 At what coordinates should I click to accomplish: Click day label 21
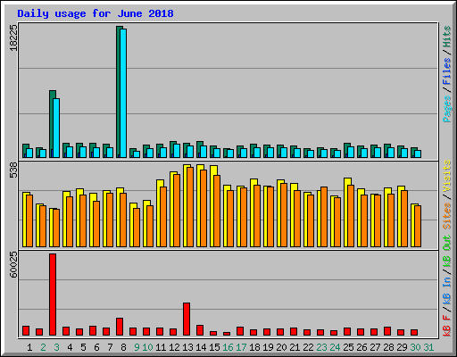[295, 347]
